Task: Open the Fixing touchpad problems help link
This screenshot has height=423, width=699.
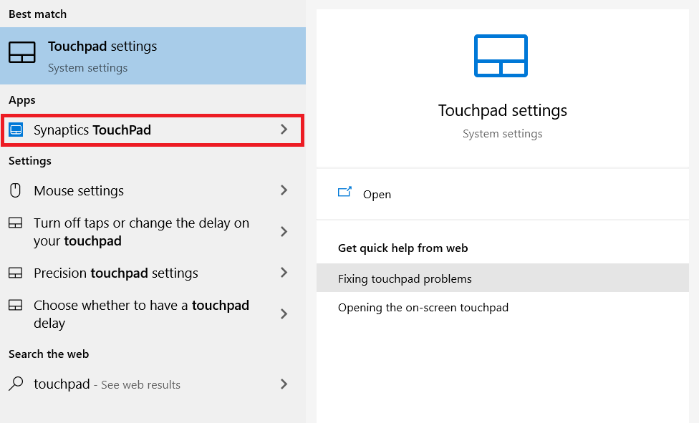Action: click(405, 277)
